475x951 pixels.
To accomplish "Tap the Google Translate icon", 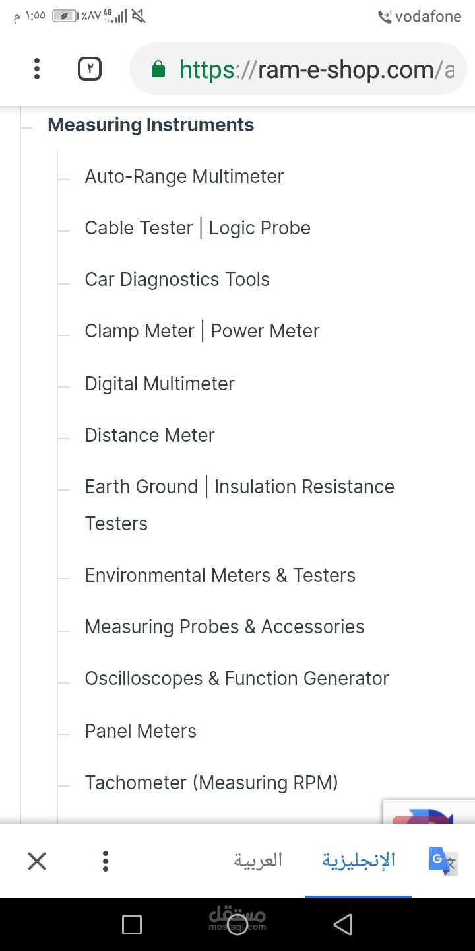I will tap(442, 861).
